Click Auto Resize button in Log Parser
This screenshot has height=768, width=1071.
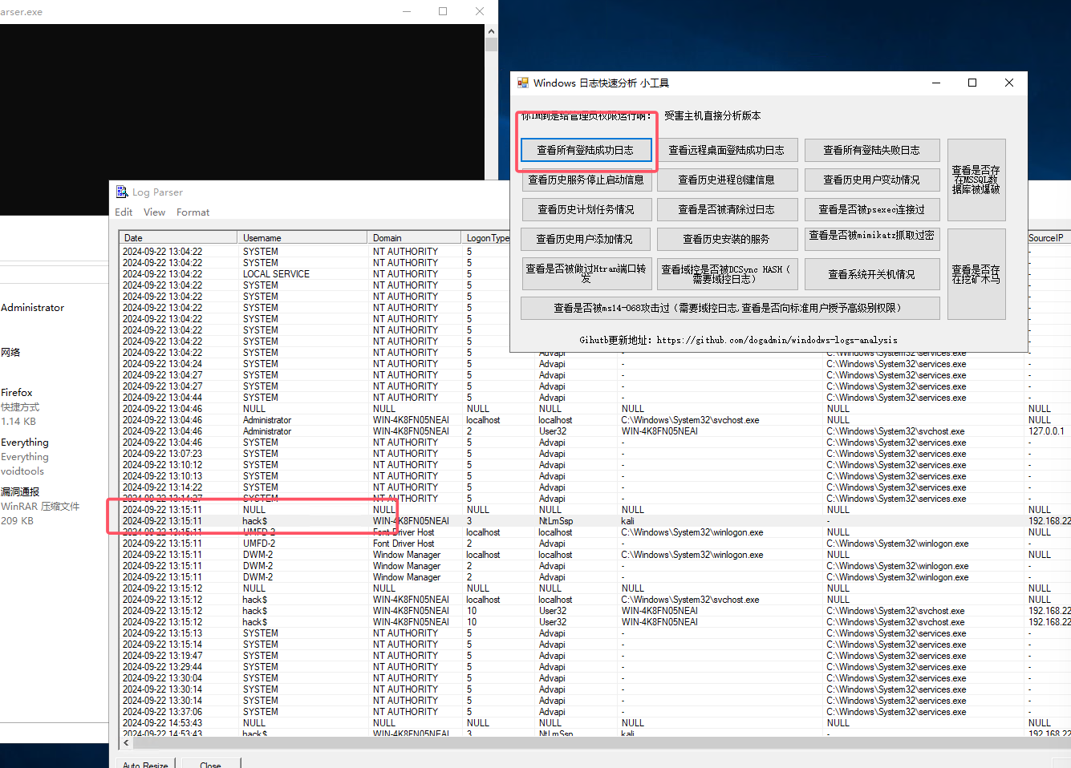click(x=145, y=766)
